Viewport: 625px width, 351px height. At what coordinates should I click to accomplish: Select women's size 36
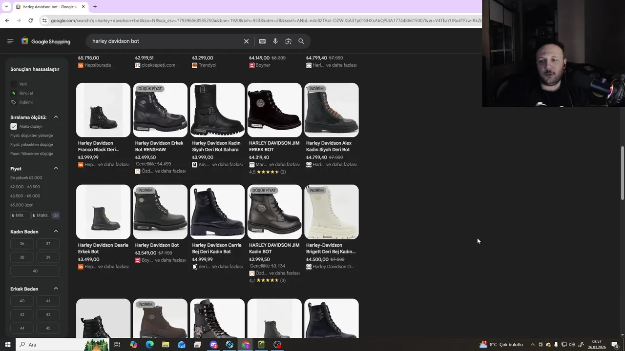click(22, 244)
